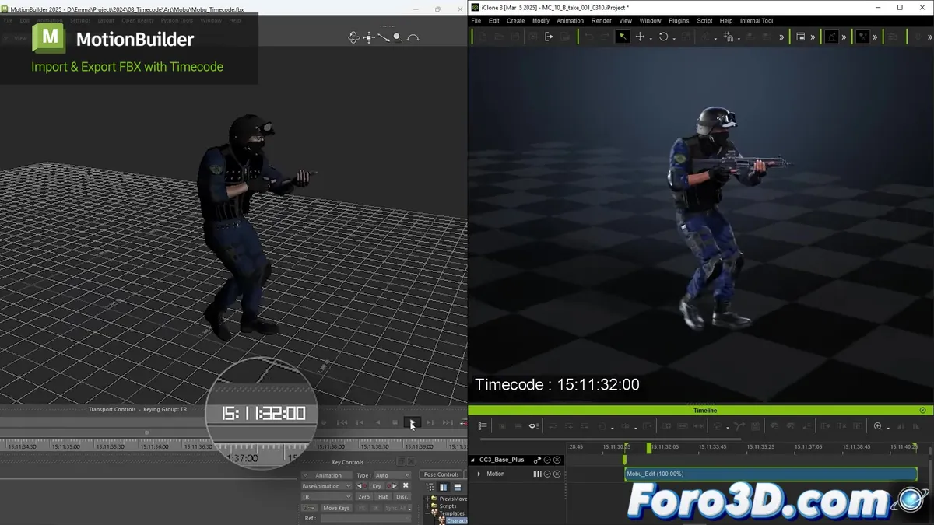Click the Flat button
Image resolution: width=934 pixels, height=525 pixels.
[383, 497]
